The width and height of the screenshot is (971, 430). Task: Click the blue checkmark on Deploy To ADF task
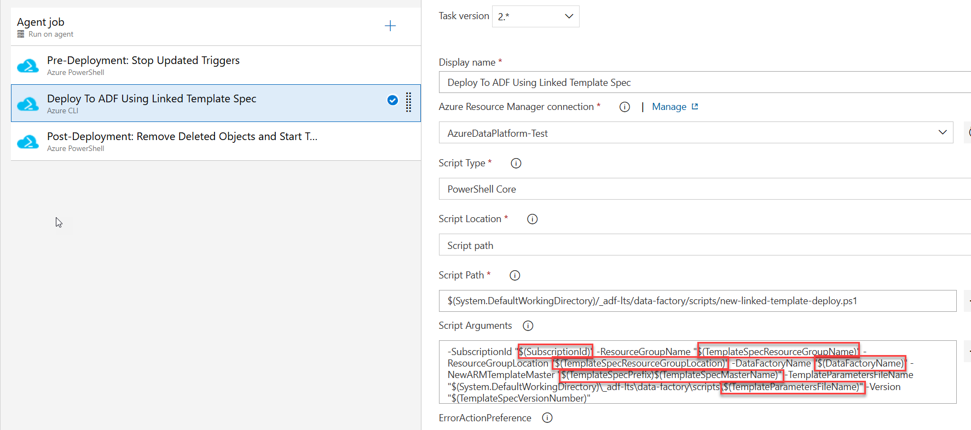[x=392, y=100]
